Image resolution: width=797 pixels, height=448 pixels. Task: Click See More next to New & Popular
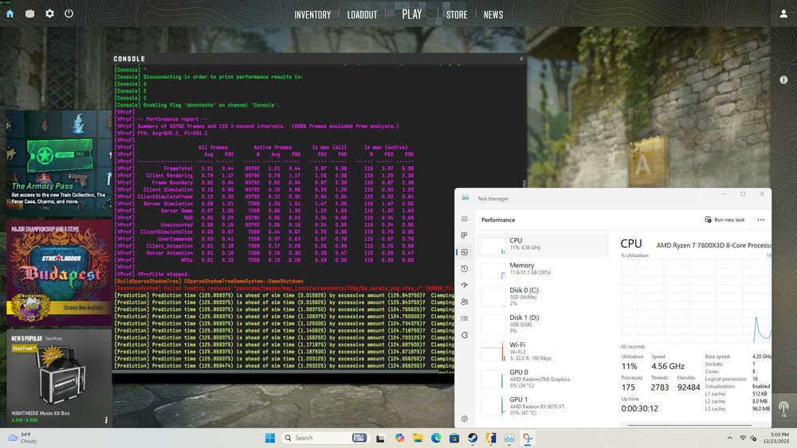coord(53,338)
